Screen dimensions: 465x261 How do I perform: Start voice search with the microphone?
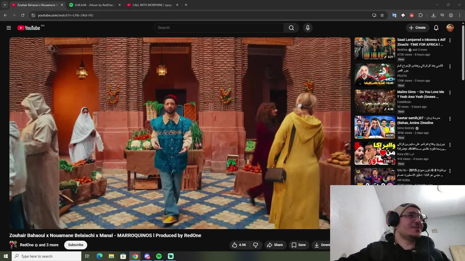(308, 28)
